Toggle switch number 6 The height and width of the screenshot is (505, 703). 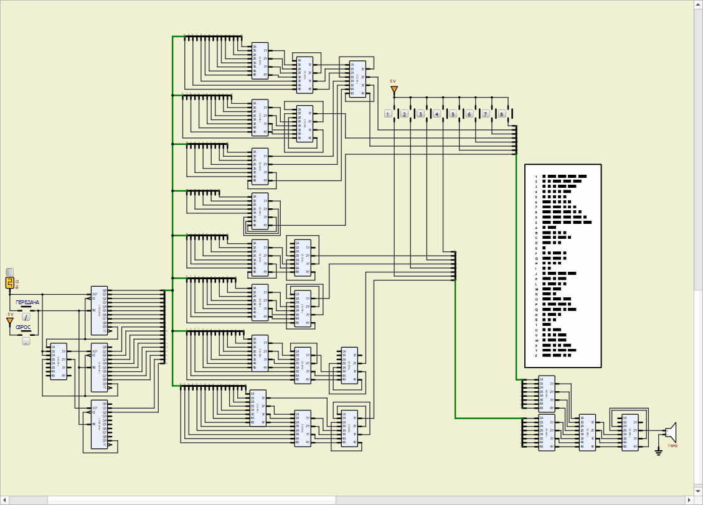[x=469, y=114]
